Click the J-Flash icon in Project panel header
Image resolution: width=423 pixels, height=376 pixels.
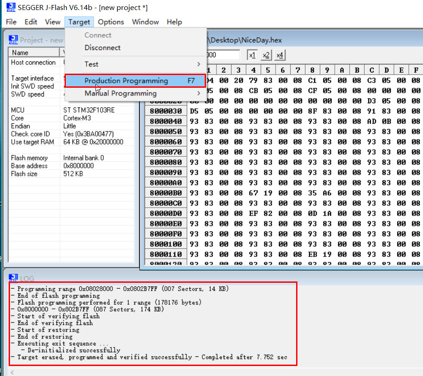pyautogui.click(x=13, y=40)
